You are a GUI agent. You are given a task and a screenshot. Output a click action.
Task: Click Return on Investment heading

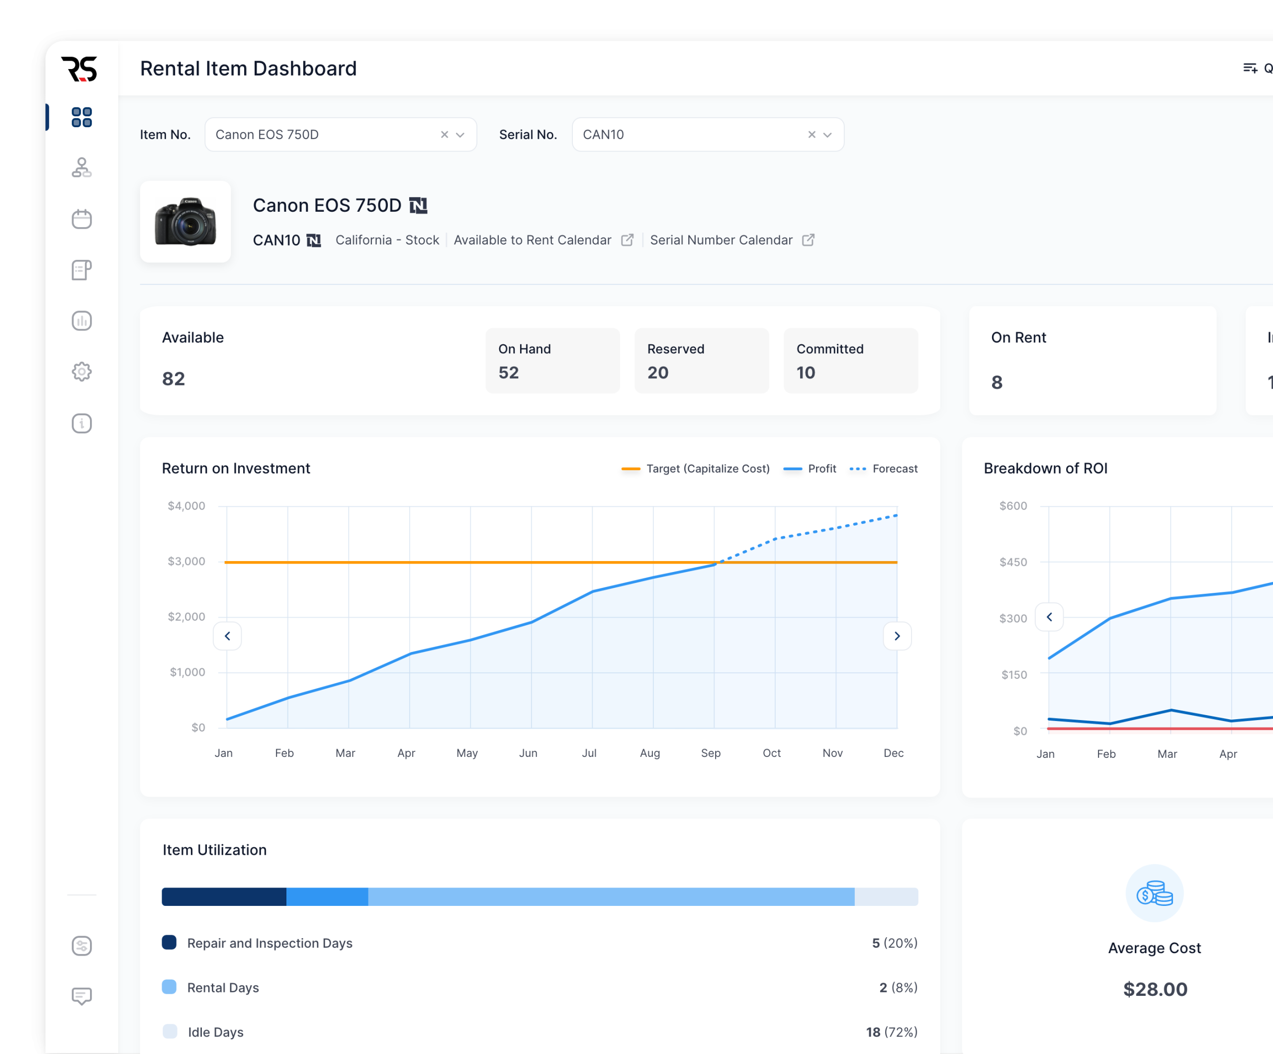(x=236, y=468)
